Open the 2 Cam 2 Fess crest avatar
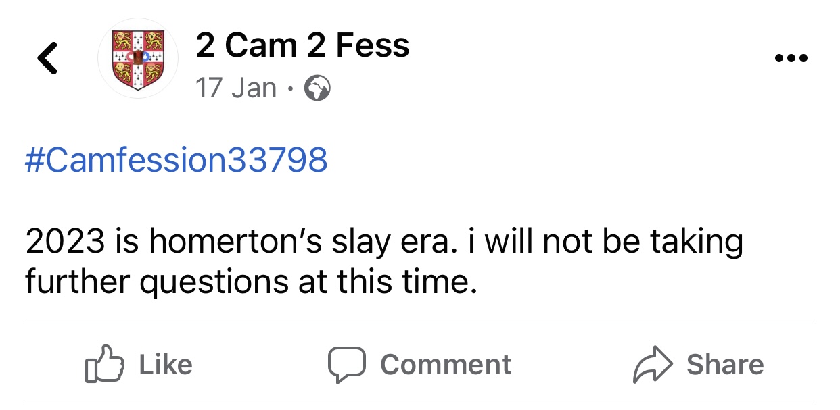Image resolution: width=840 pixels, height=410 pixels. (x=138, y=59)
